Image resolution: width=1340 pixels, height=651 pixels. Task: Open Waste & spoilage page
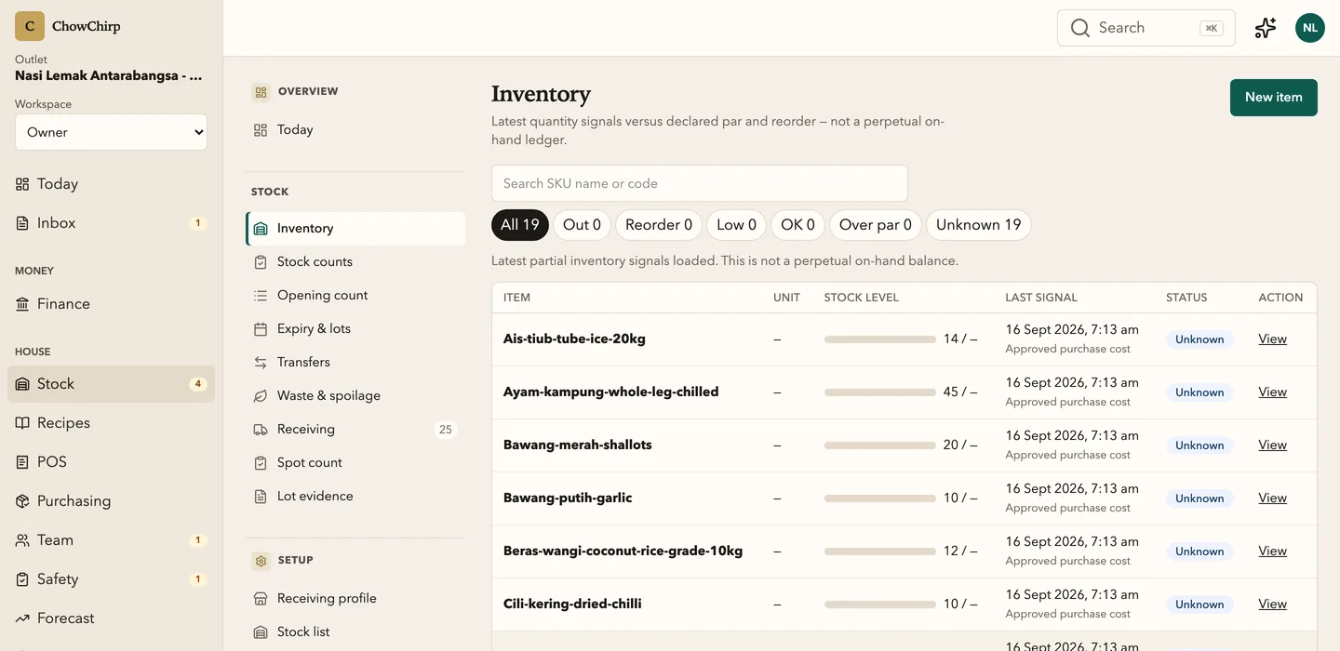click(x=355, y=396)
